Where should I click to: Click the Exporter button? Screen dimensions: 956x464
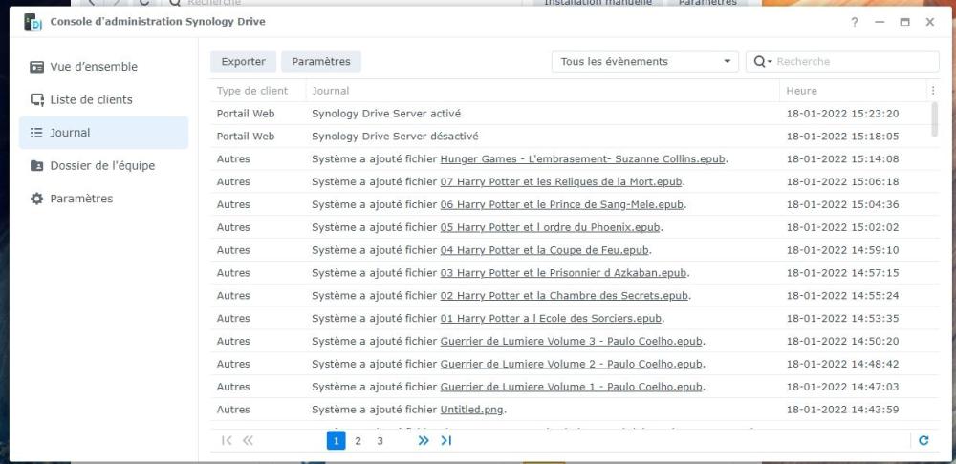coord(243,61)
